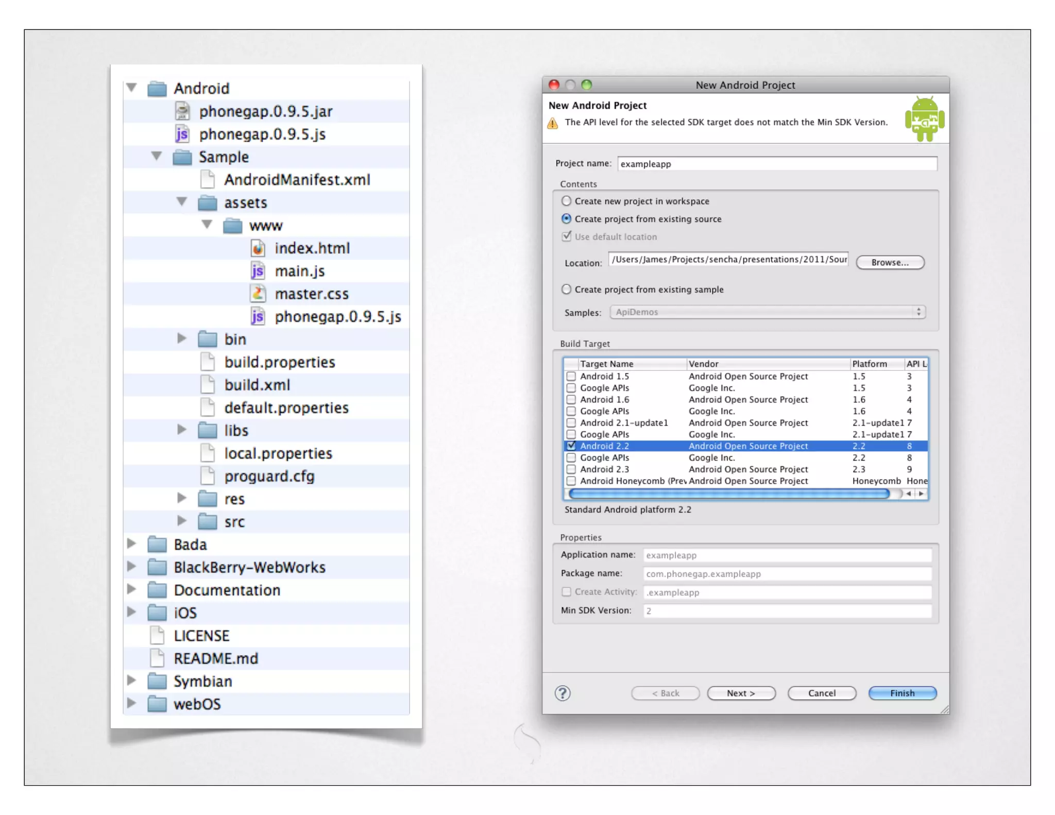Viewport: 1055px width, 815px height.
Task: Click the Finish button
Action: (902, 693)
